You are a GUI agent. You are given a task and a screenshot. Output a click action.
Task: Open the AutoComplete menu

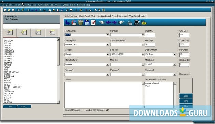[43, 5]
